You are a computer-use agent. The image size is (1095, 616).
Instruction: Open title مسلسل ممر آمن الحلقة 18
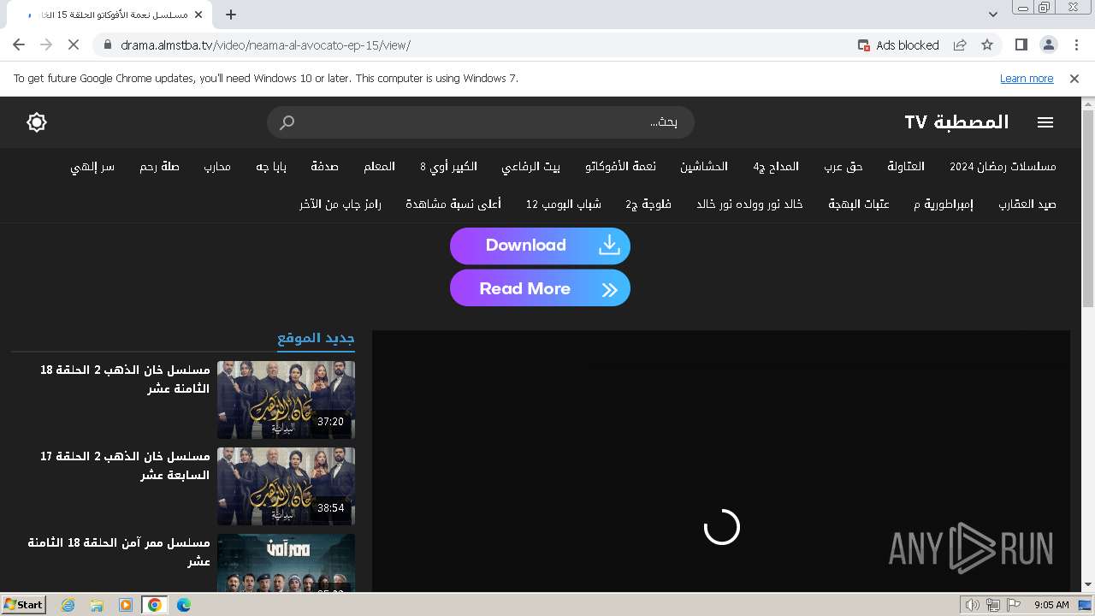click(119, 552)
